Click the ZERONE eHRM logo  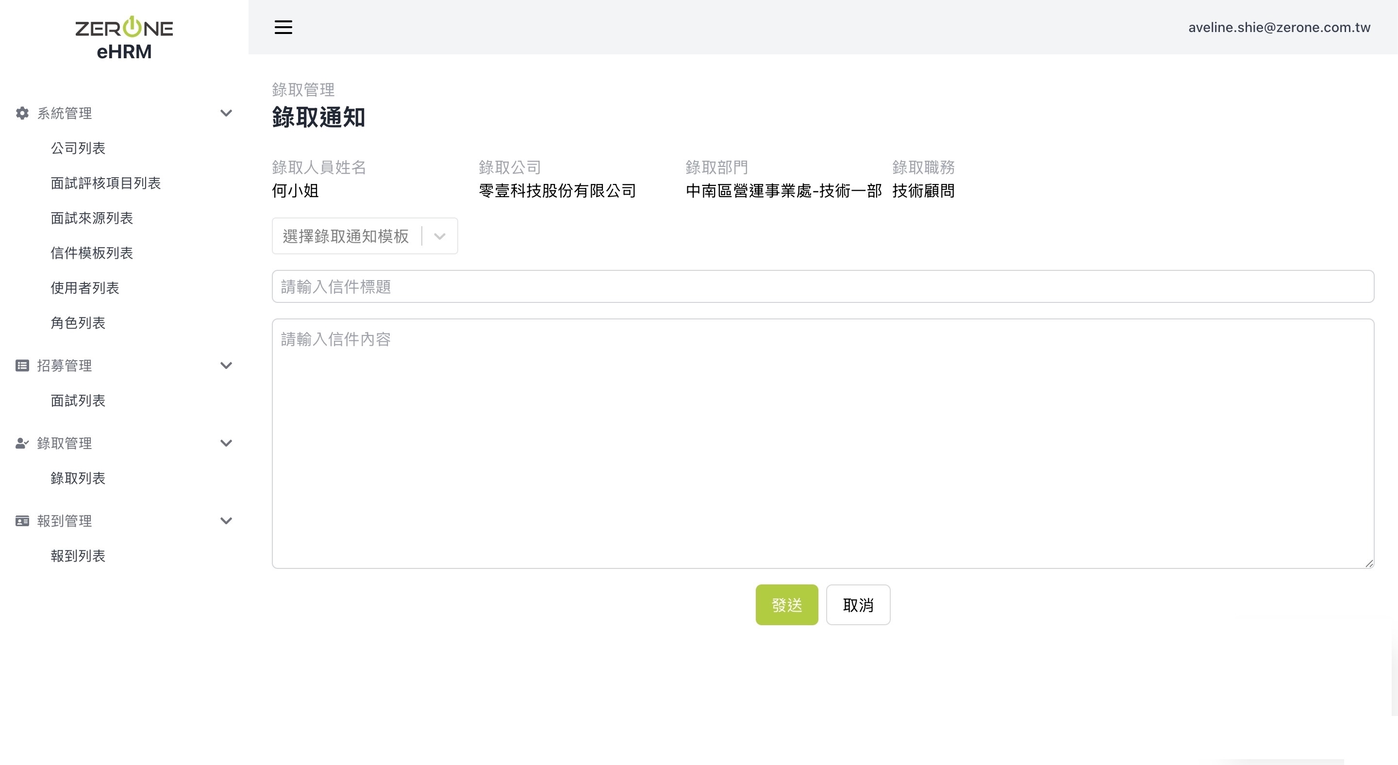point(124,38)
